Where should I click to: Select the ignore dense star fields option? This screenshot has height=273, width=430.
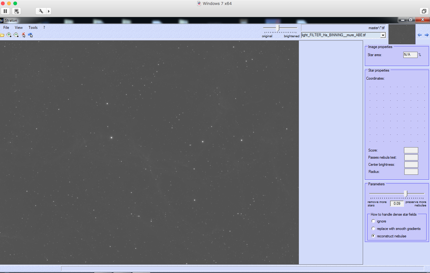coord(373,221)
